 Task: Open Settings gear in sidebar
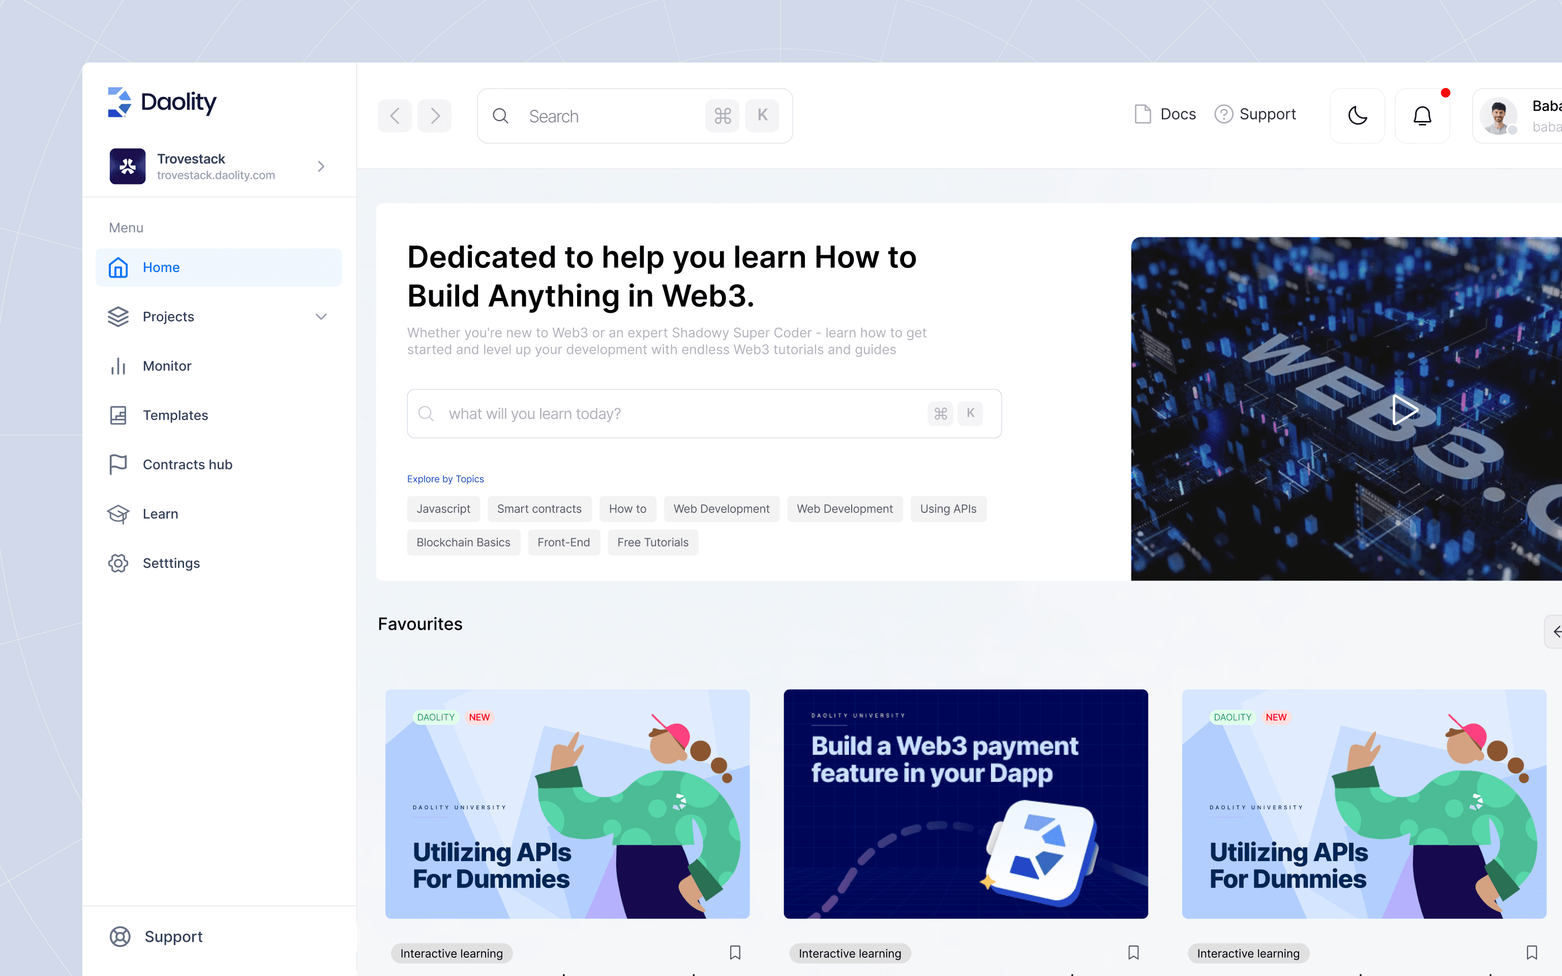[x=118, y=563]
